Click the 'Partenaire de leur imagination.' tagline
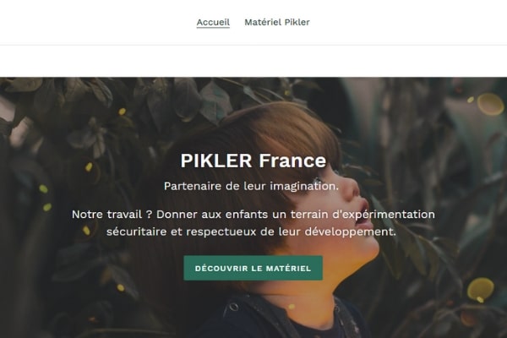The height and width of the screenshot is (338, 507). pyautogui.click(x=251, y=186)
